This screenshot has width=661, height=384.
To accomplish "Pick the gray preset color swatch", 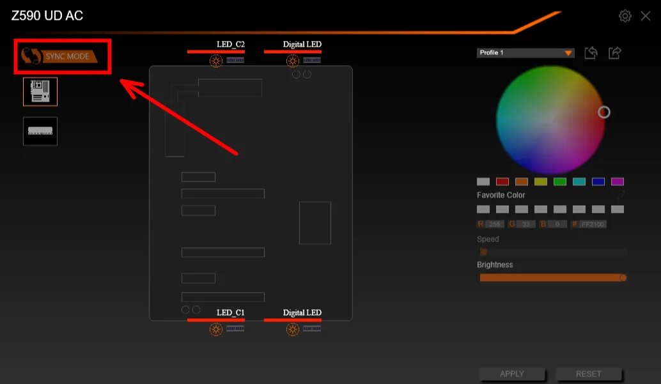I will point(483,181).
